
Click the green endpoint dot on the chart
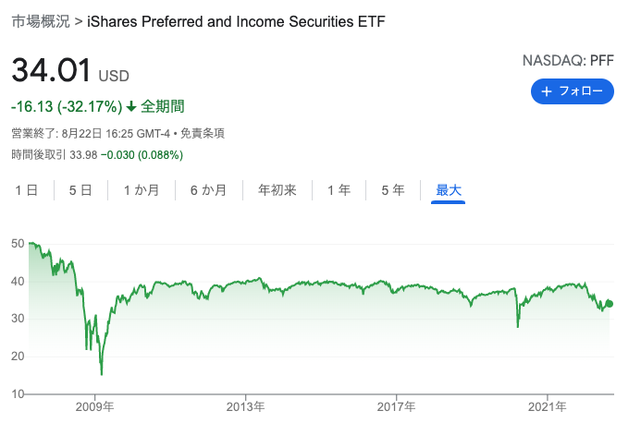click(610, 303)
